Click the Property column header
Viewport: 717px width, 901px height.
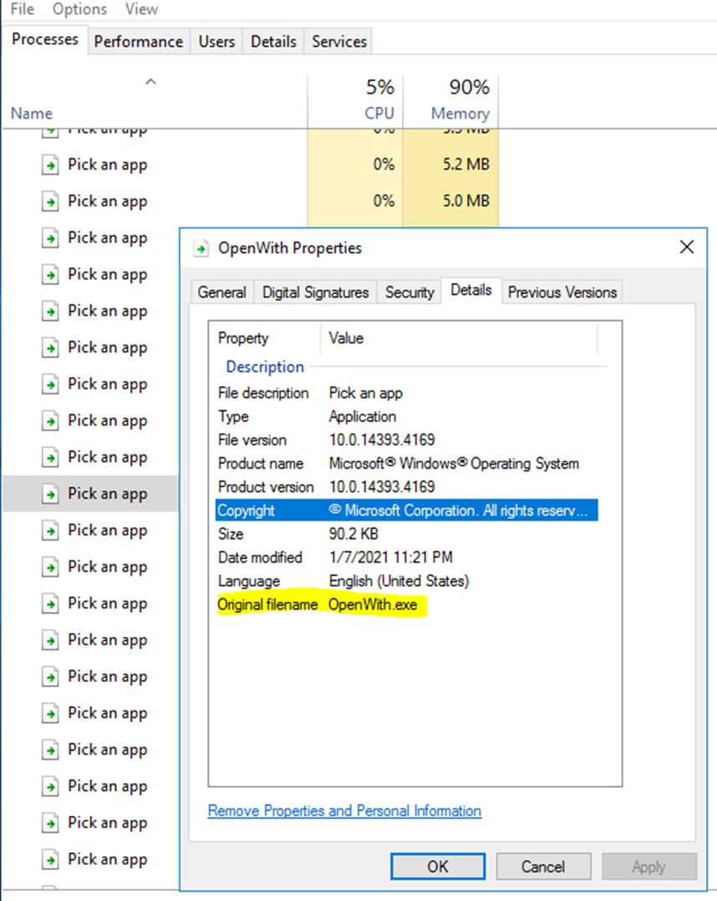[x=264, y=338]
